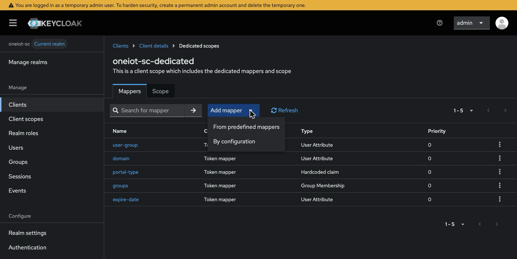Viewport: 517px width, 259px height.
Task: Open Groups in sidebar
Action: [x=52, y=162]
